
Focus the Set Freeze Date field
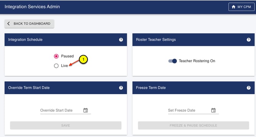point(193,110)
